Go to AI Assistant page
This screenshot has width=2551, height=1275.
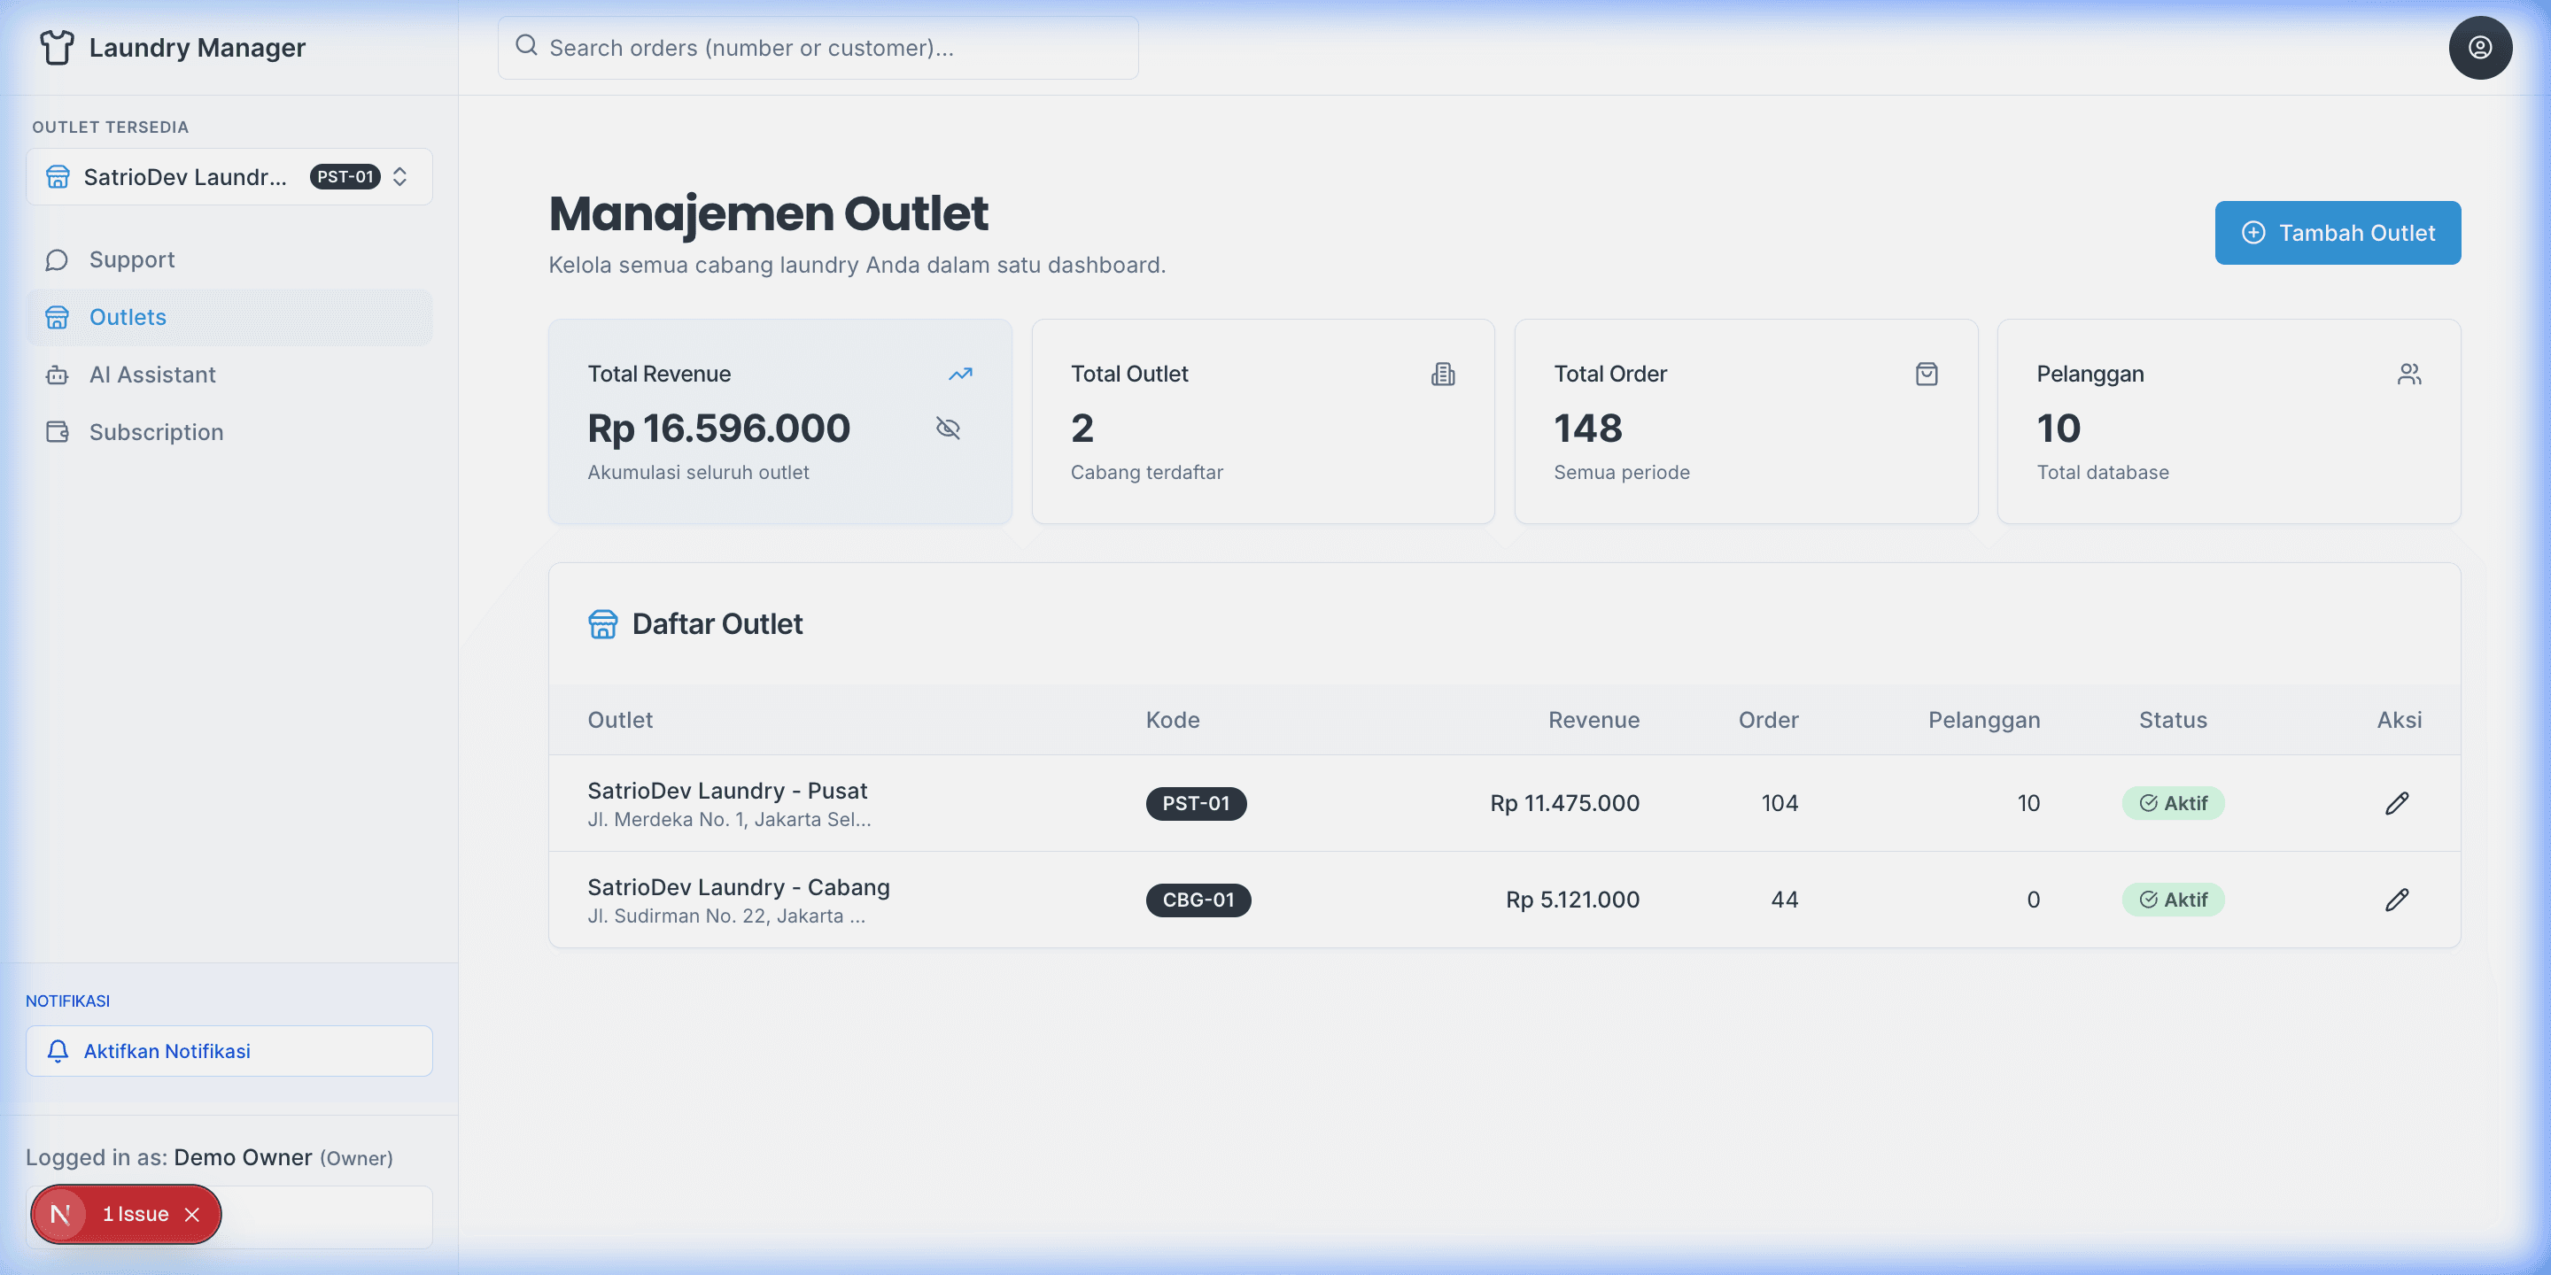tap(151, 375)
